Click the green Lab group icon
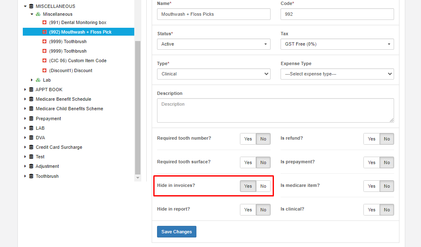This screenshot has height=247, width=421. point(38,80)
